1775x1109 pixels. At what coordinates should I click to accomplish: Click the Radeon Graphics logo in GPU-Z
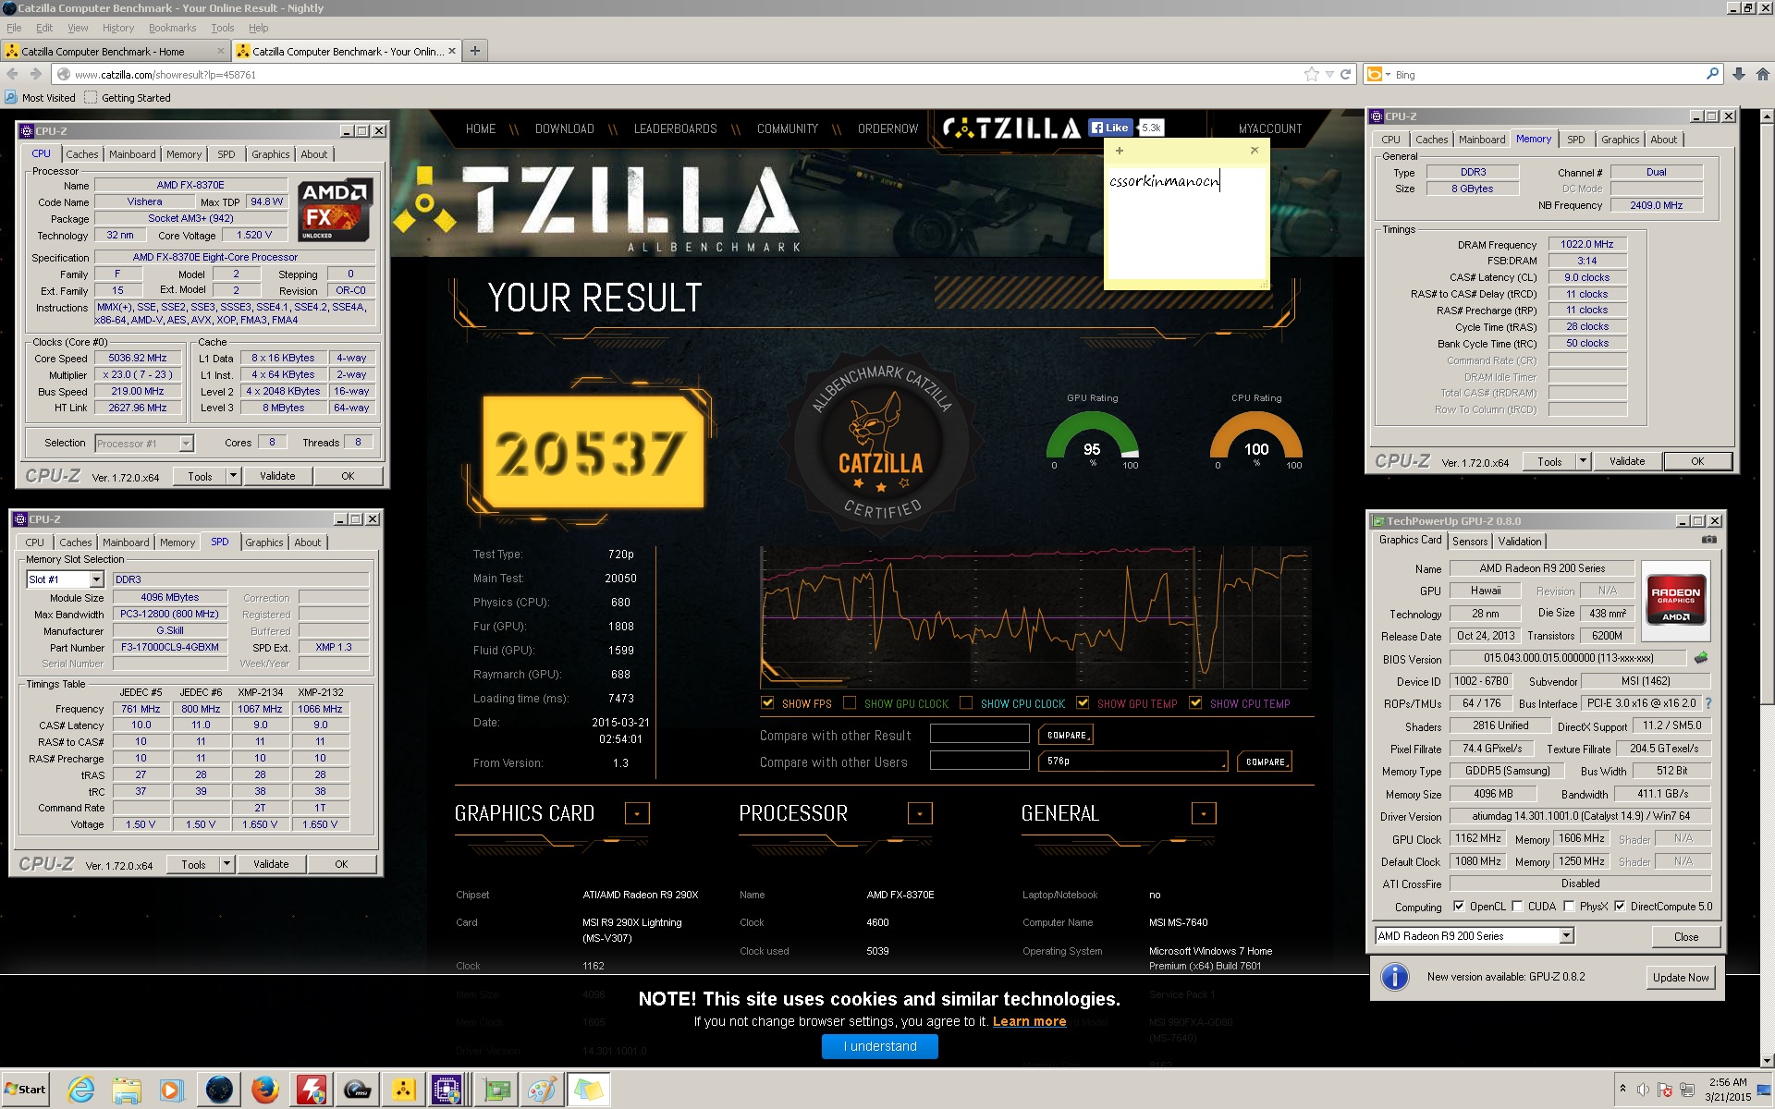tap(1675, 602)
